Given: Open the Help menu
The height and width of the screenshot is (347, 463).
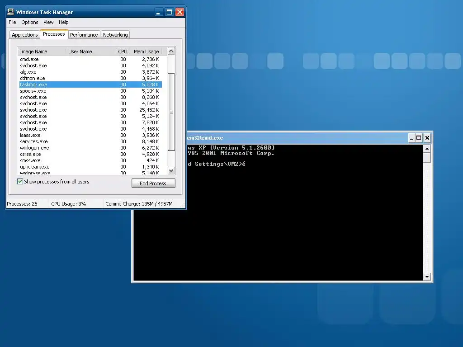Looking at the screenshot, I should point(63,22).
